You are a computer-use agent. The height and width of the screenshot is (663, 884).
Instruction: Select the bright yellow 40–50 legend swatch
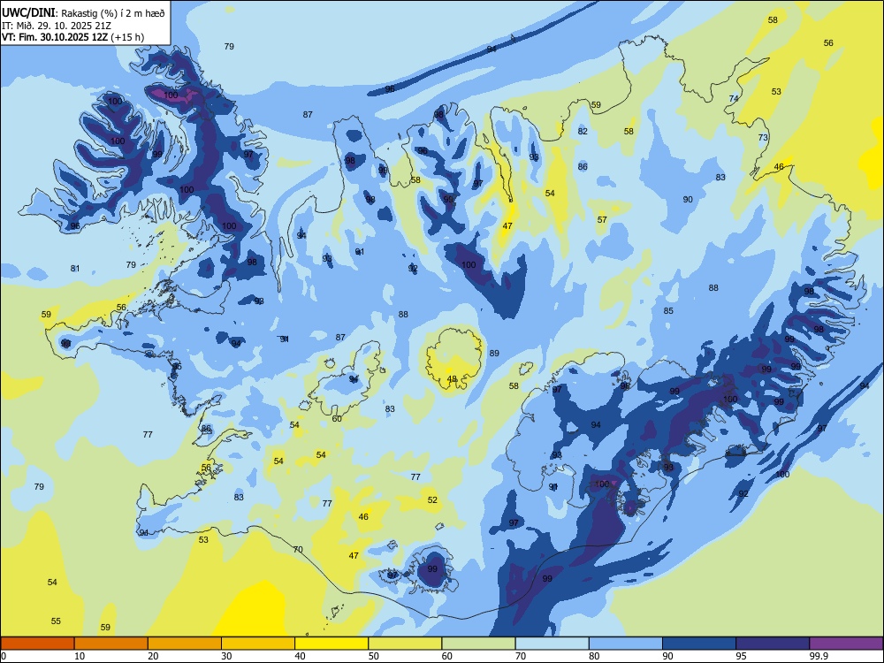click(331, 644)
